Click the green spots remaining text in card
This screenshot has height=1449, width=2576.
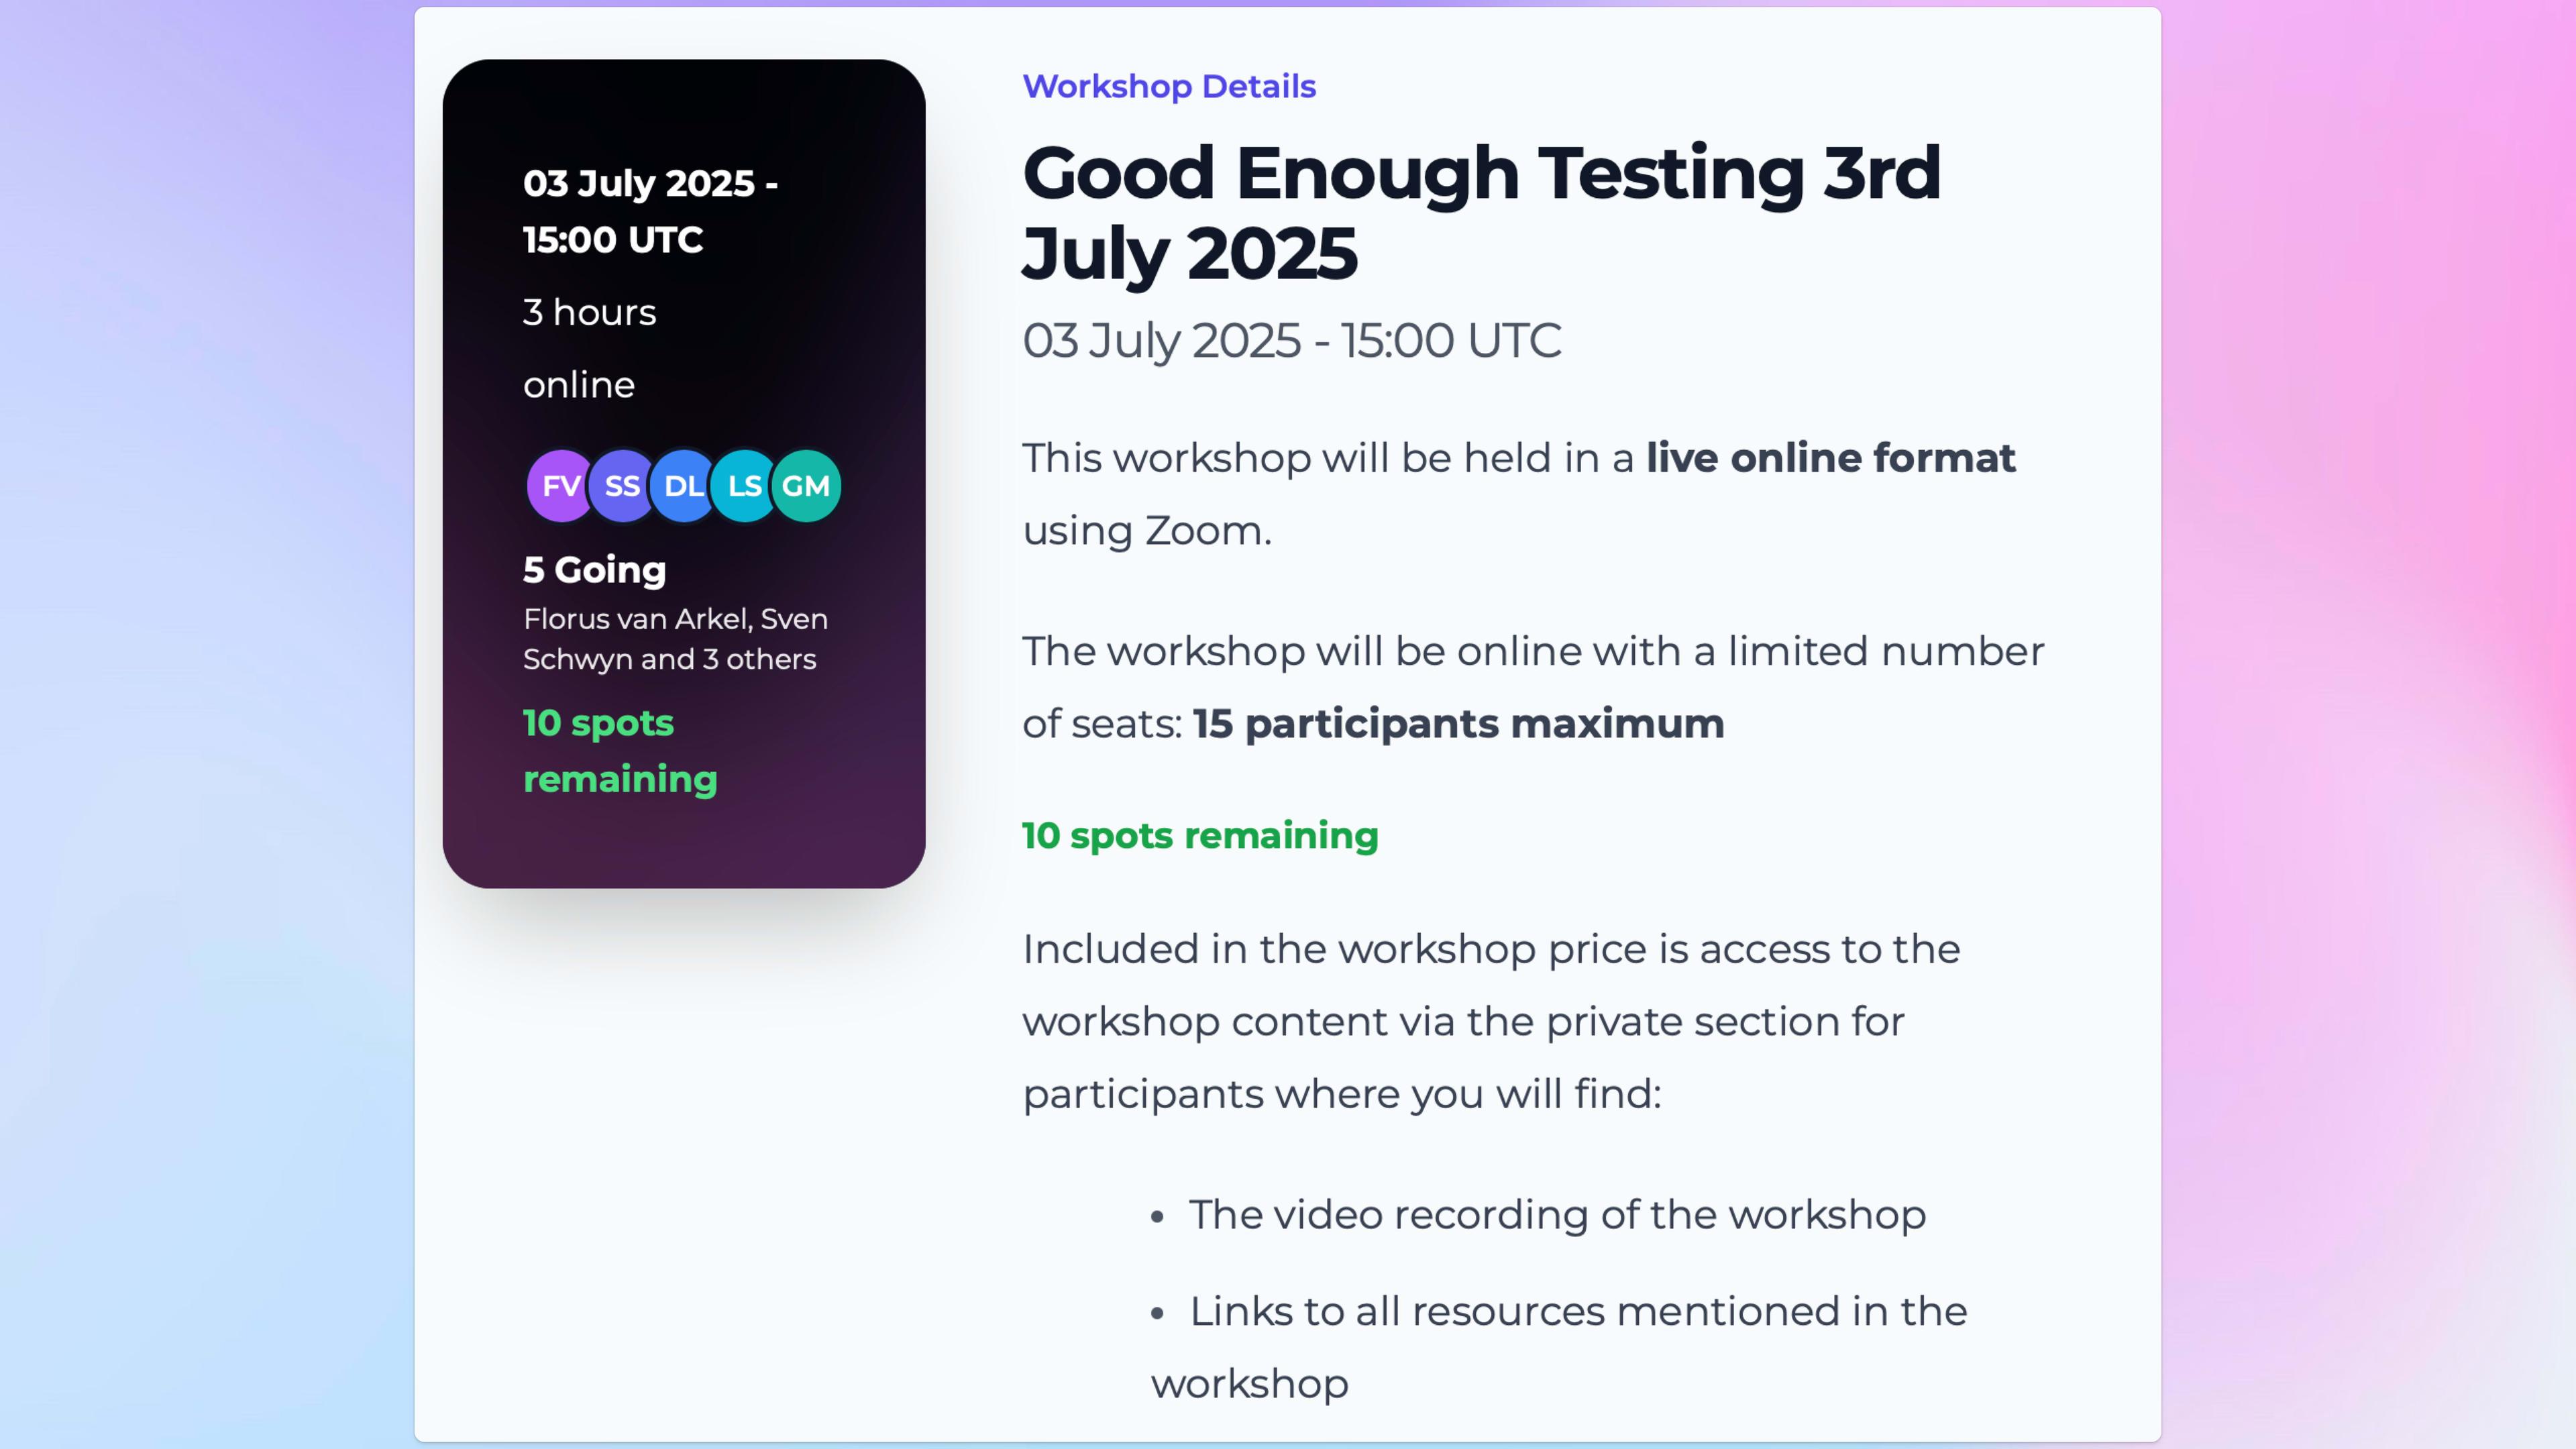pyautogui.click(x=620, y=750)
